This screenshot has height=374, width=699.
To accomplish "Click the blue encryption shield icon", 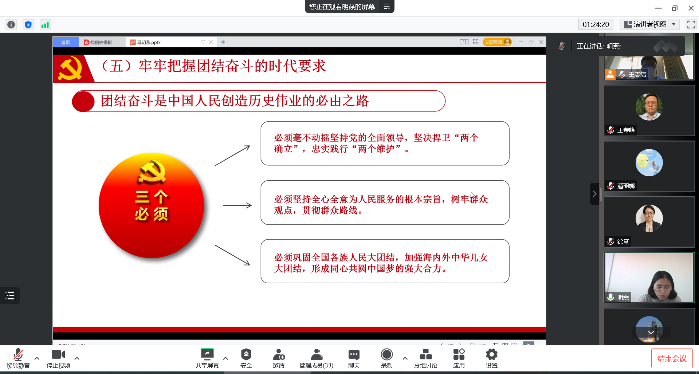I will (28, 25).
